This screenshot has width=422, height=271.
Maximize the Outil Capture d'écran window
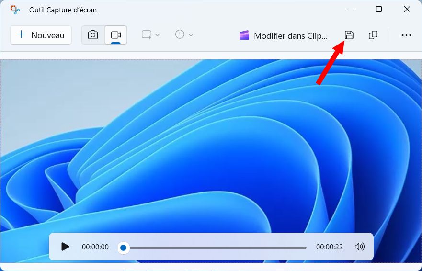click(x=379, y=9)
